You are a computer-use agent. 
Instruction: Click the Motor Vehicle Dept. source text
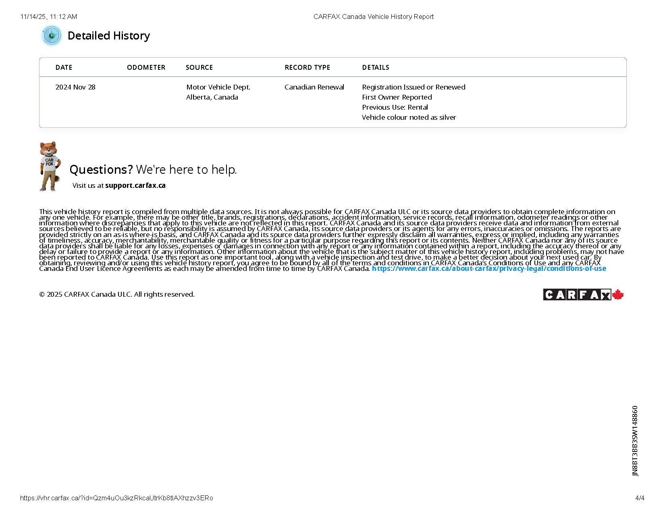point(218,87)
